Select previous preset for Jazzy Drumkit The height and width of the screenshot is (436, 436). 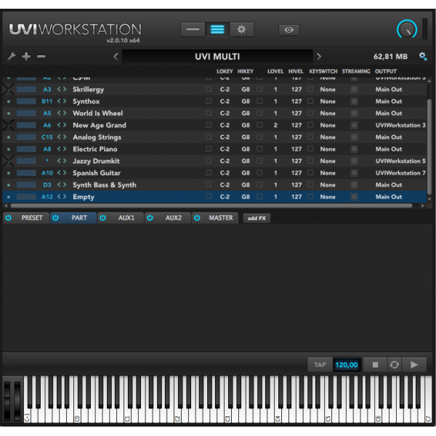tap(59, 161)
